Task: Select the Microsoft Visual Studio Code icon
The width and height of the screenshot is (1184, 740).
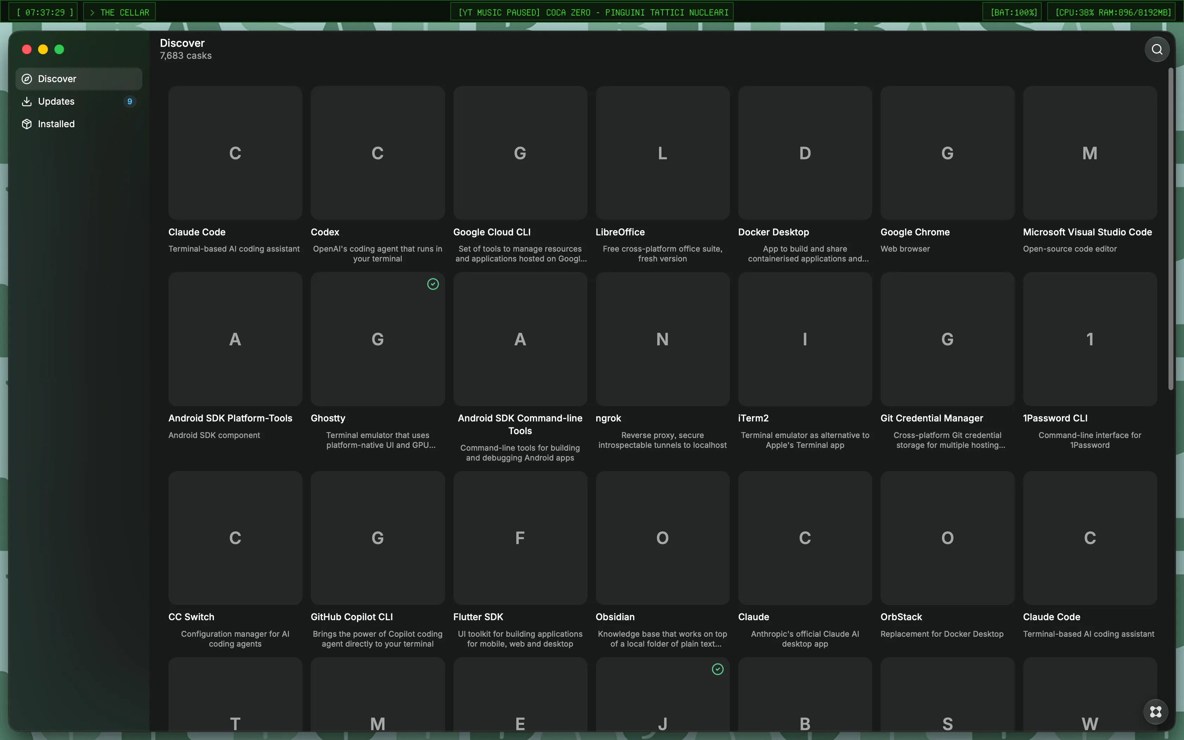Action: coord(1090,153)
